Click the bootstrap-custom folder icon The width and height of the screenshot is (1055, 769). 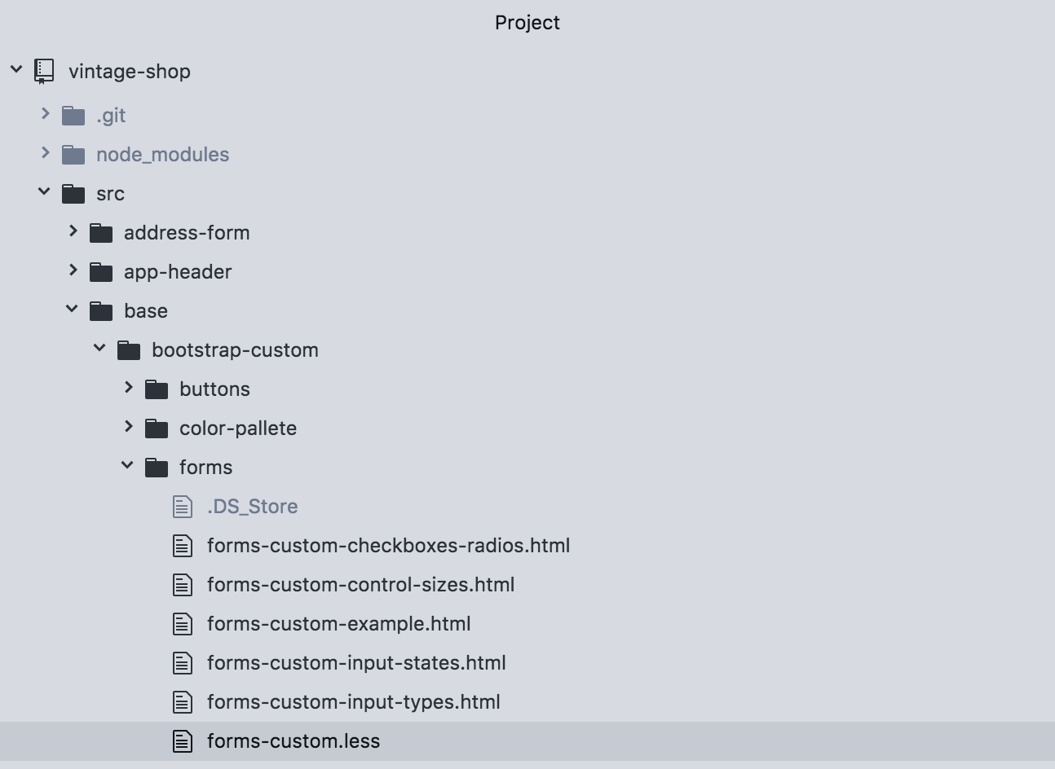[129, 349]
